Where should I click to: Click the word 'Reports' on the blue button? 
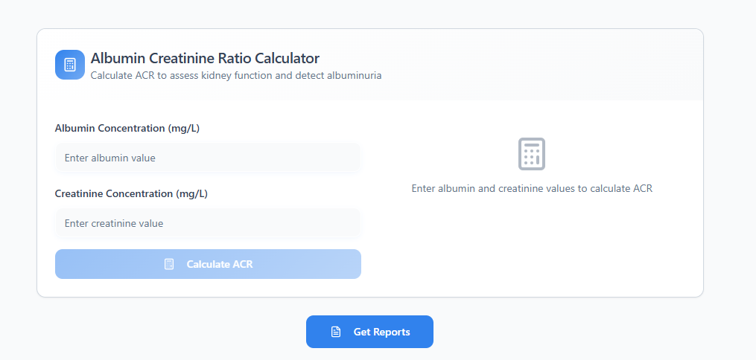pos(392,332)
